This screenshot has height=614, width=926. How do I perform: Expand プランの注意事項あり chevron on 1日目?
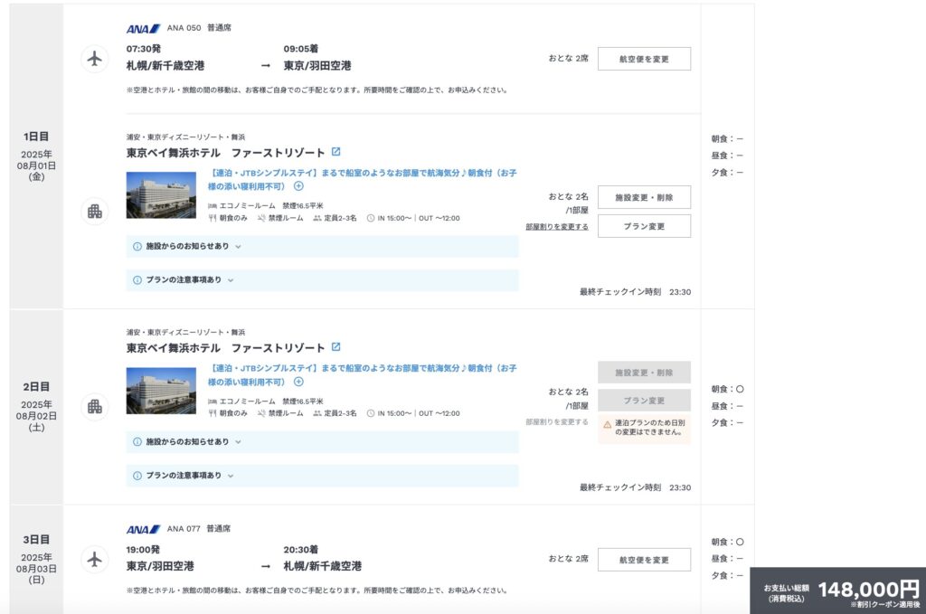pyautogui.click(x=231, y=280)
